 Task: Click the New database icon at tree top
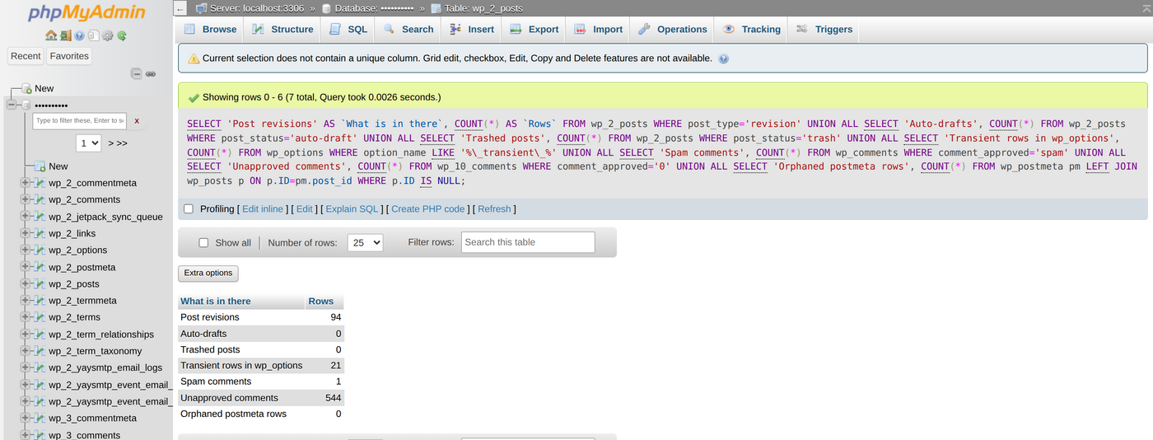point(26,88)
